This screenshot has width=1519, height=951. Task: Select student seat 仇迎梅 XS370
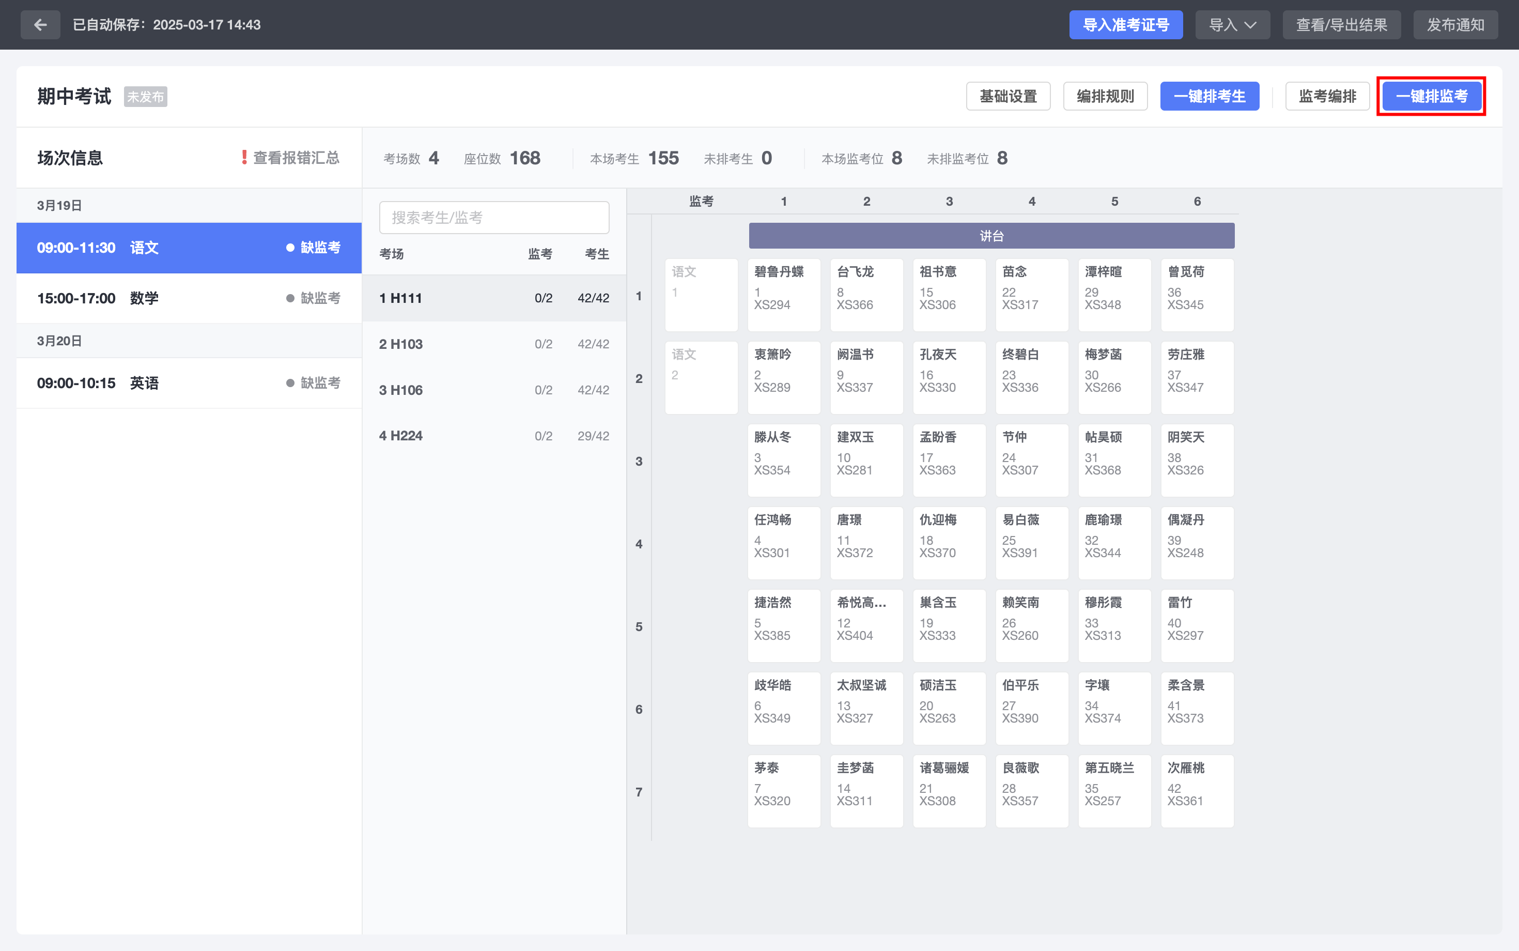pos(950,543)
